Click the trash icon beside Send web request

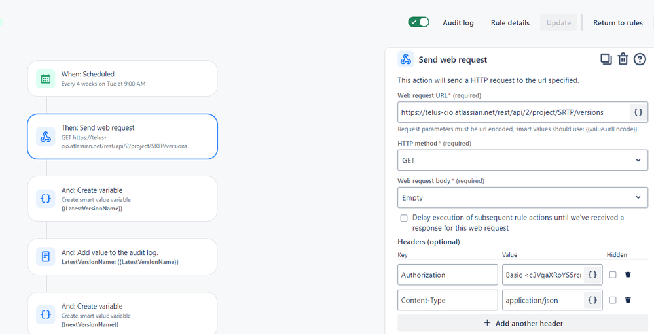tap(623, 59)
